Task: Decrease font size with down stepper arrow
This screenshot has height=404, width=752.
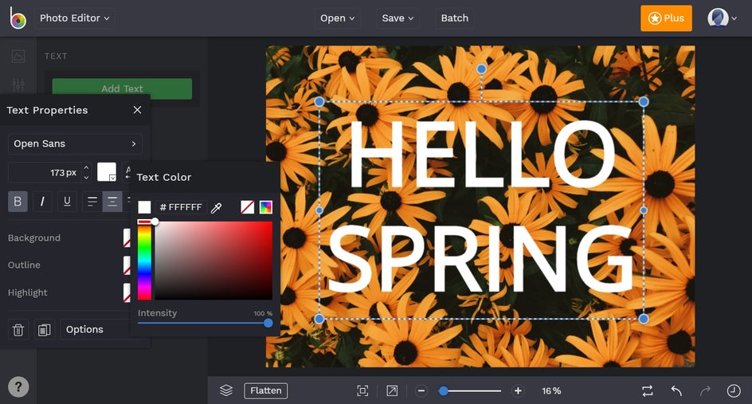Action: point(86,177)
